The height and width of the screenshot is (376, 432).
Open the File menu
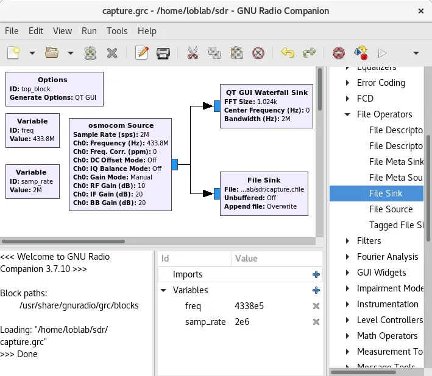coord(12,31)
